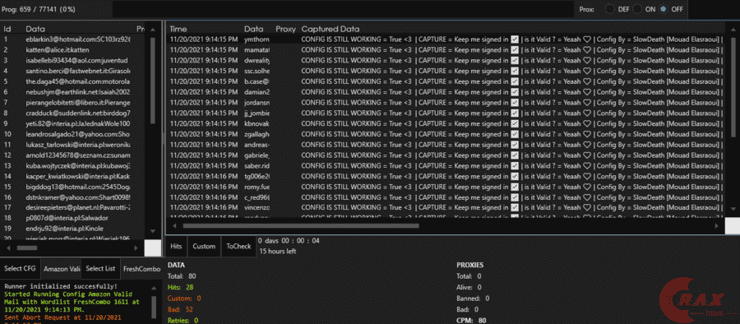Click the DATA 'Bad: 52' counter

pyautogui.click(x=181, y=309)
